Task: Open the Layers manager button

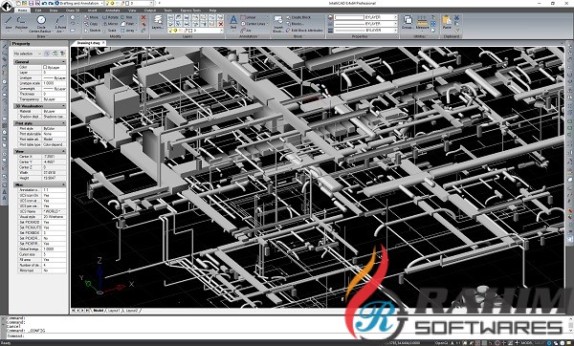Action: coord(158,22)
